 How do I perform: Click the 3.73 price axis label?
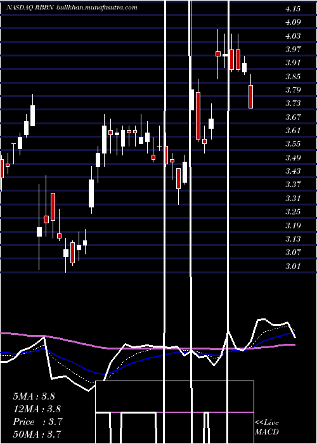pos(293,103)
